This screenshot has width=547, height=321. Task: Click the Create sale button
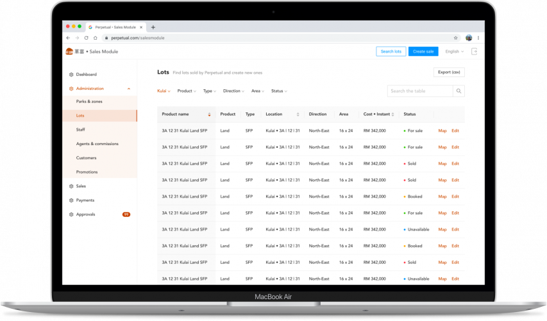[x=423, y=51]
